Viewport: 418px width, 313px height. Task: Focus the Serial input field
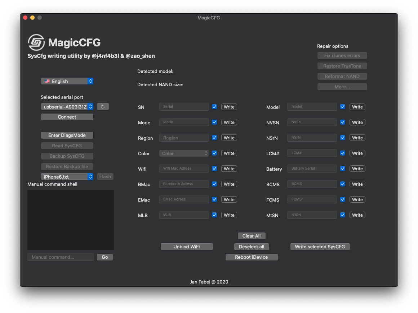(x=184, y=107)
